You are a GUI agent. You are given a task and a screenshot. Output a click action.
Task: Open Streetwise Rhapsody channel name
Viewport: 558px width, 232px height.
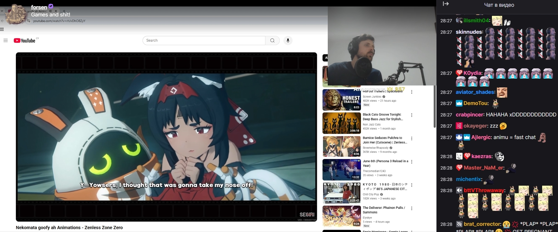coord(375,148)
